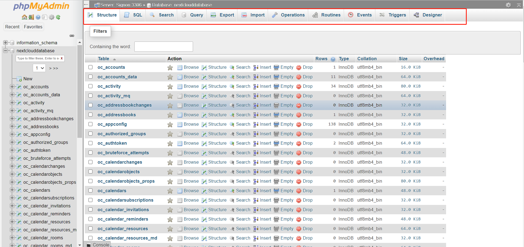Clear the tree filter with X icon
Screen dimensions: 524x247
point(62,58)
